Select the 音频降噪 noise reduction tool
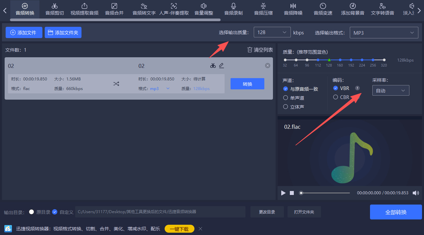The width and height of the screenshot is (424, 235). (x=293, y=9)
